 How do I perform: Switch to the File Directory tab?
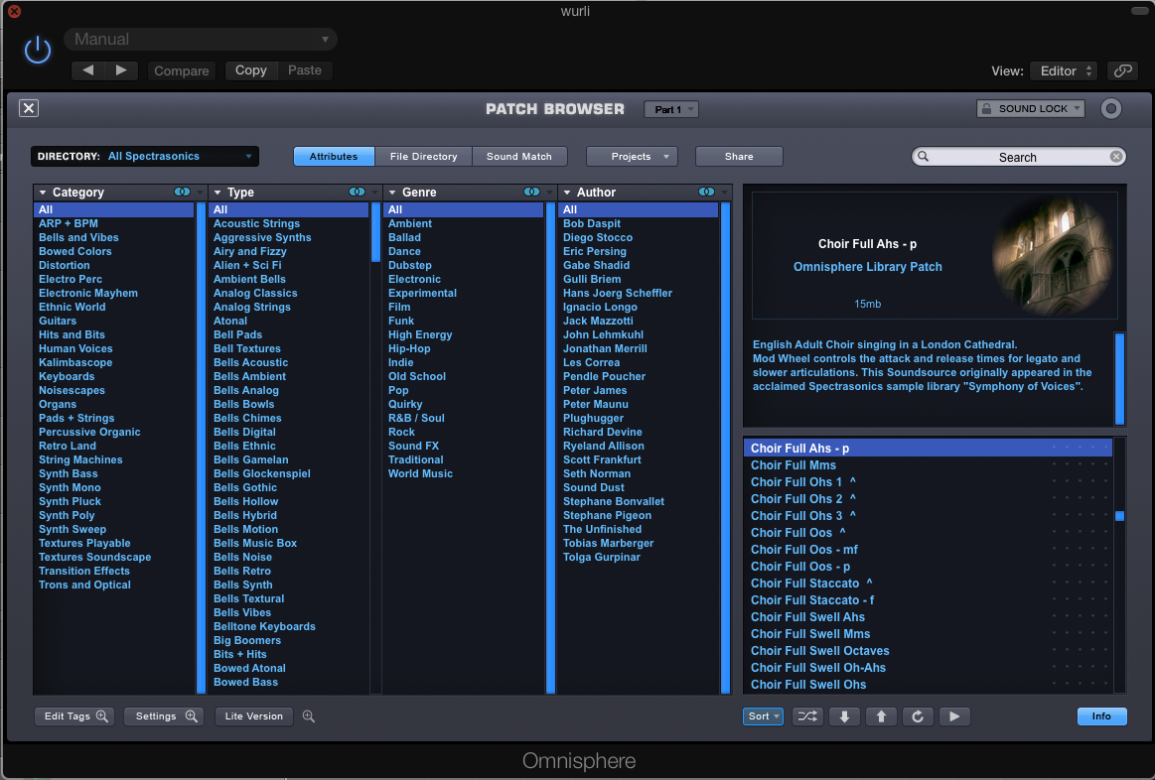423,156
